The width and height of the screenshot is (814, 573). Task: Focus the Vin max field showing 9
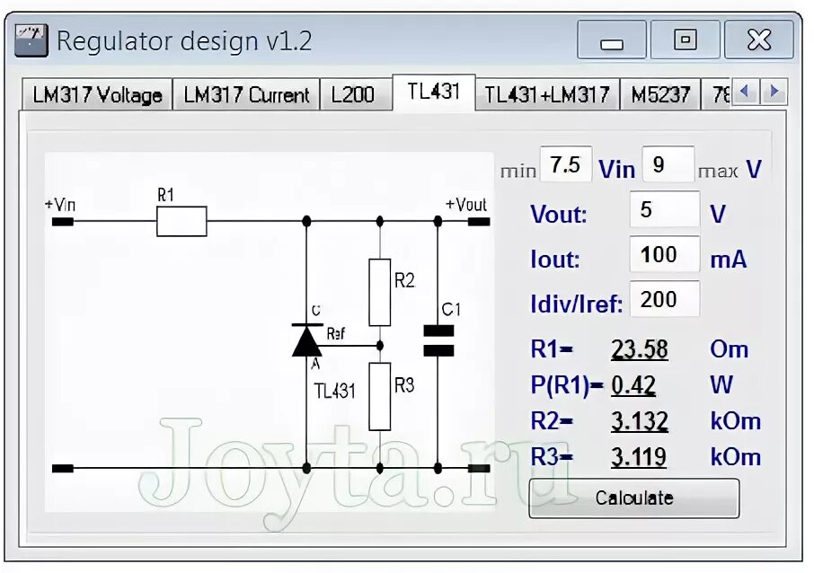[x=668, y=164]
